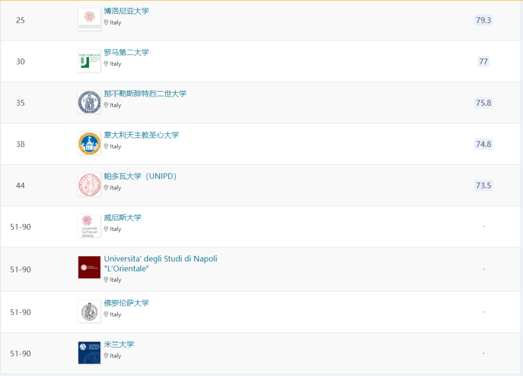523x376 pixels.
Task: Select the score badge 77
Action: 483,62
